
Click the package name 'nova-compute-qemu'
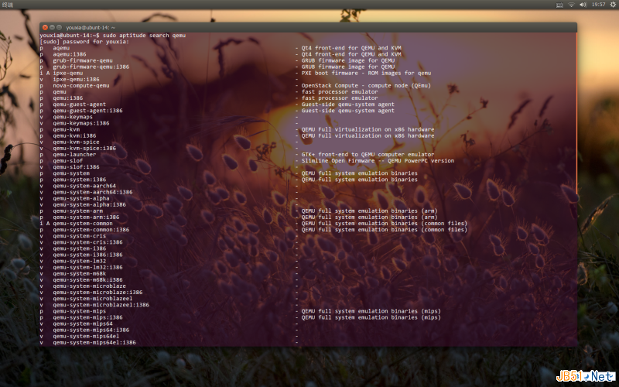click(81, 86)
